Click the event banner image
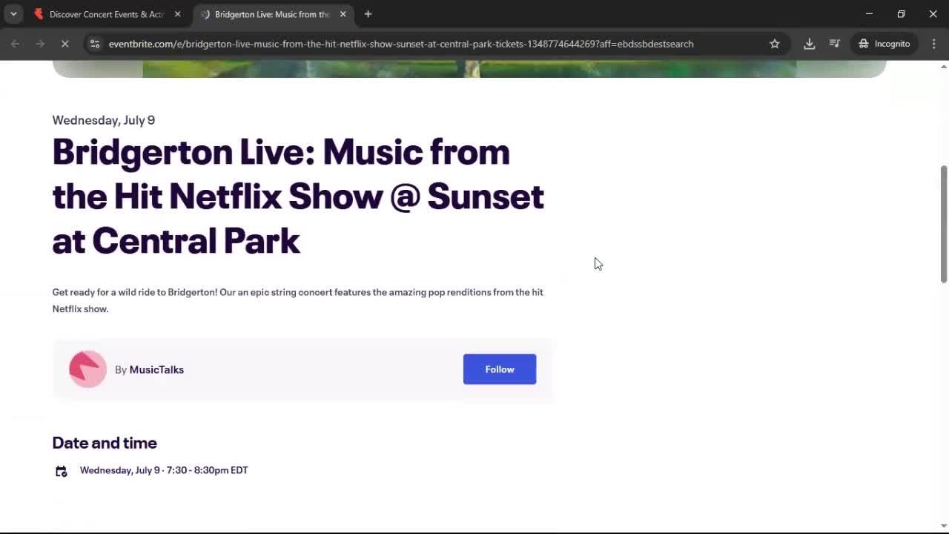 tap(469, 69)
